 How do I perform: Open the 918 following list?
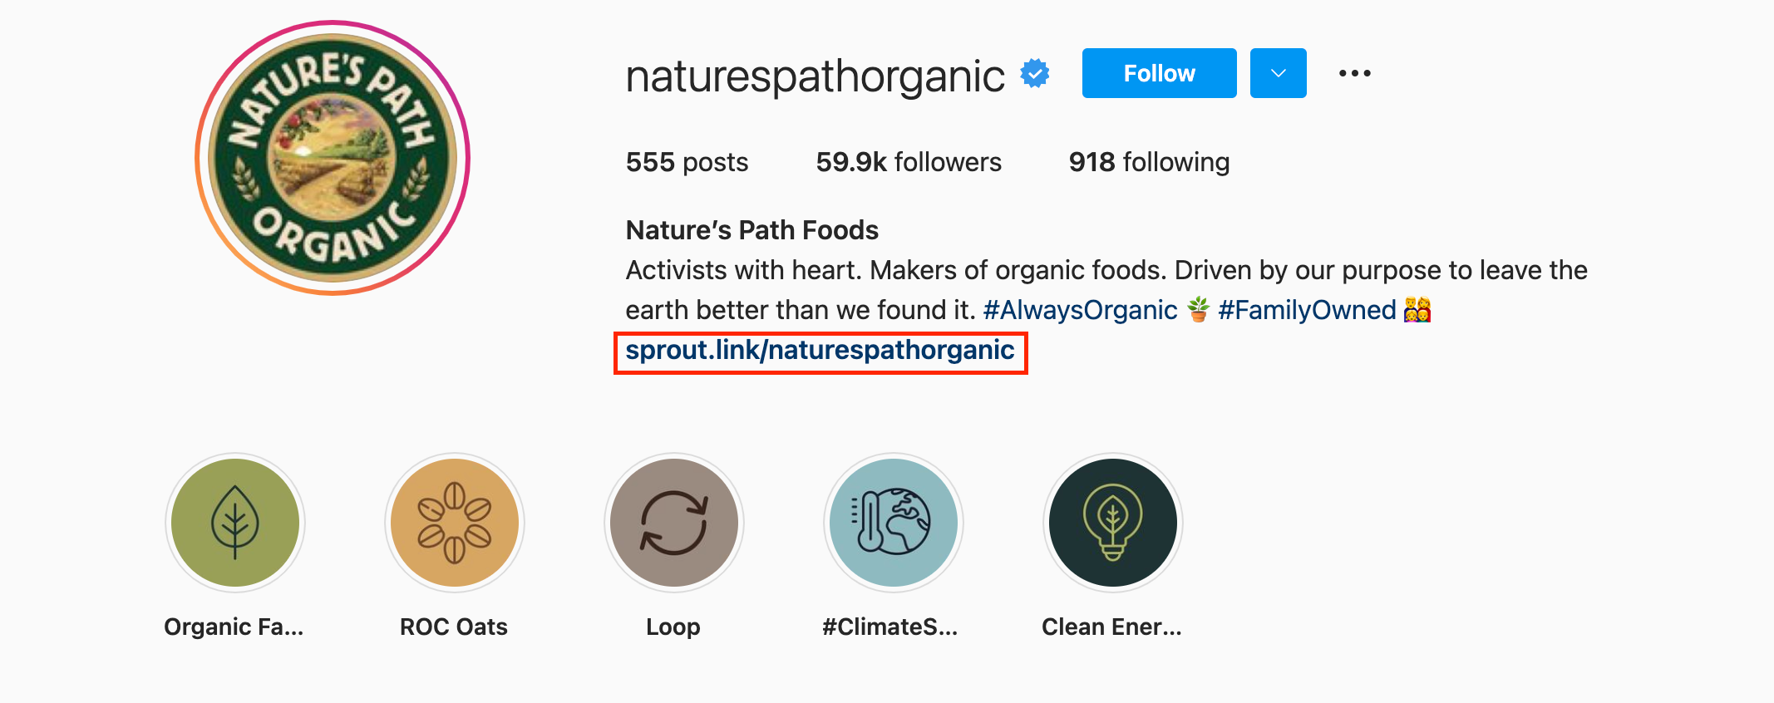point(1149,162)
